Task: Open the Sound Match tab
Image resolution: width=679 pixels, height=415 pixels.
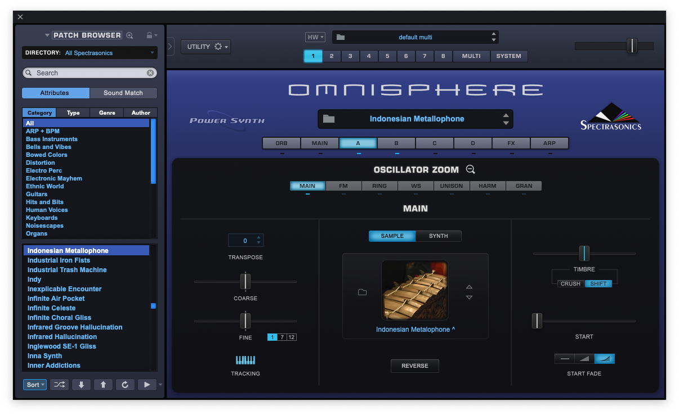Action: (x=123, y=93)
